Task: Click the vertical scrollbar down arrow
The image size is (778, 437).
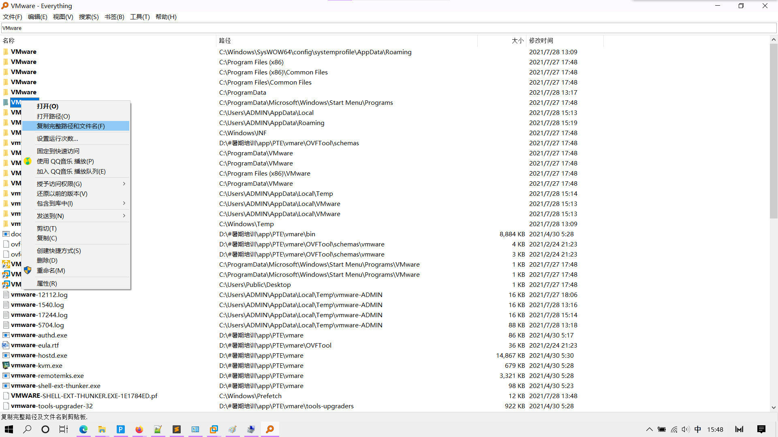Action: (774, 407)
